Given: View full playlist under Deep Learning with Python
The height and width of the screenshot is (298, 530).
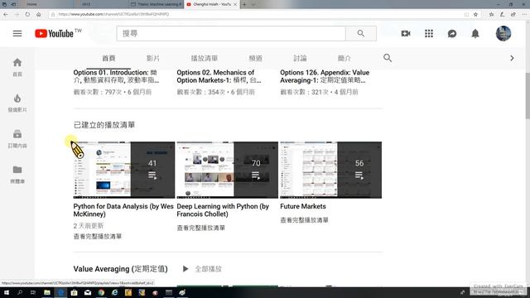Looking at the screenshot, I should (x=200, y=228).
